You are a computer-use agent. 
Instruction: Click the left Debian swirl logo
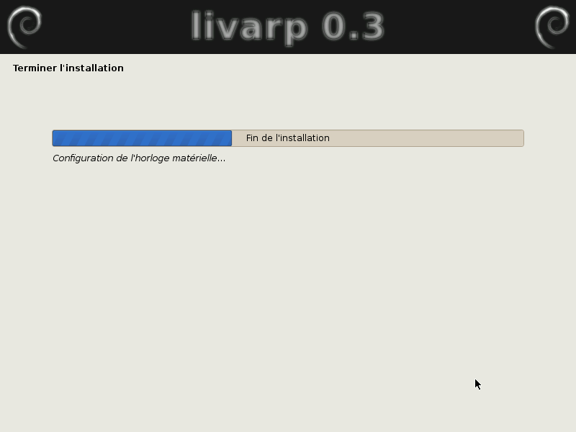[x=24, y=27]
